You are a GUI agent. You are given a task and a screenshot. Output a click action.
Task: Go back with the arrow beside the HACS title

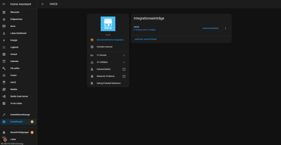click(x=43, y=4)
